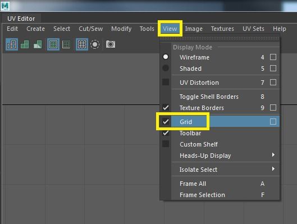Toggle Texture Borders option
The height and width of the screenshot is (224, 297).
pos(220,108)
